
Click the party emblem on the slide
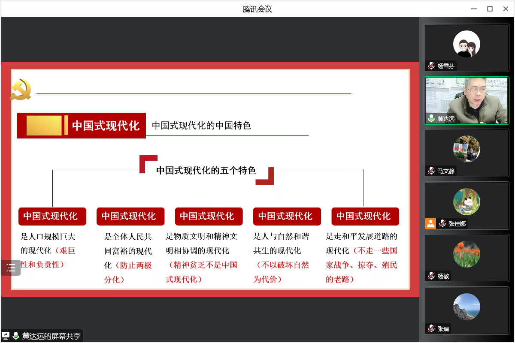click(21, 90)
